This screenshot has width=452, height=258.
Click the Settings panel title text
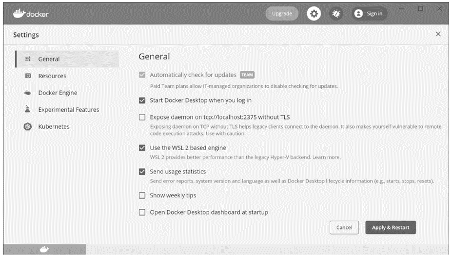(x=26, y=35)
